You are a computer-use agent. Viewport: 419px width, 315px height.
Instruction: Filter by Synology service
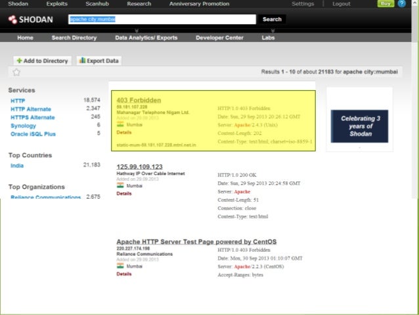(x=23, y=126)
